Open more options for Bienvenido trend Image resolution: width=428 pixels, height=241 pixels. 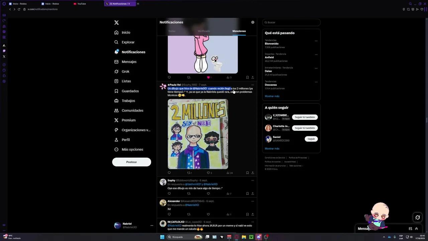[316, 41]
